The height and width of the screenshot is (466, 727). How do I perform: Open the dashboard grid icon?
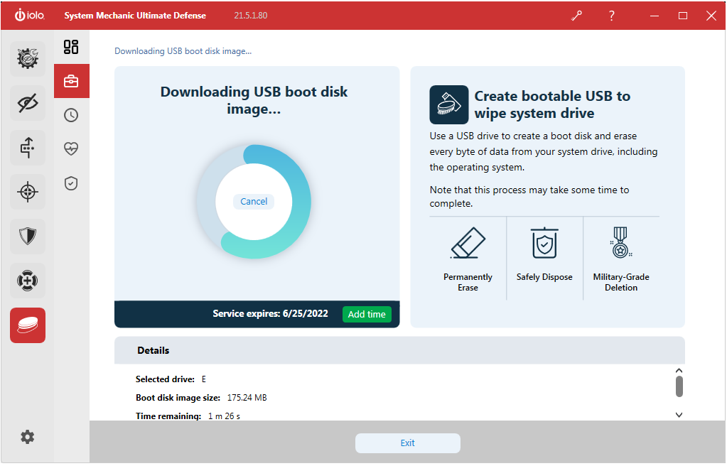click(x=71, y=47)
